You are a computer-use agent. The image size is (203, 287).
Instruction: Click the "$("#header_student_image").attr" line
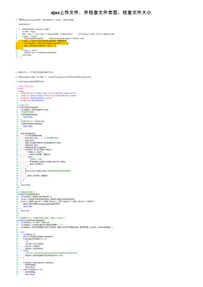pyautogui.click(x=48, y=162)
